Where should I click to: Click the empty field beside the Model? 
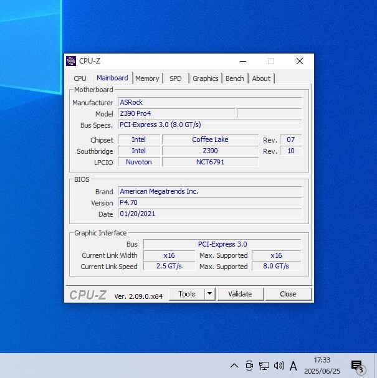click(x=269, y=113)
